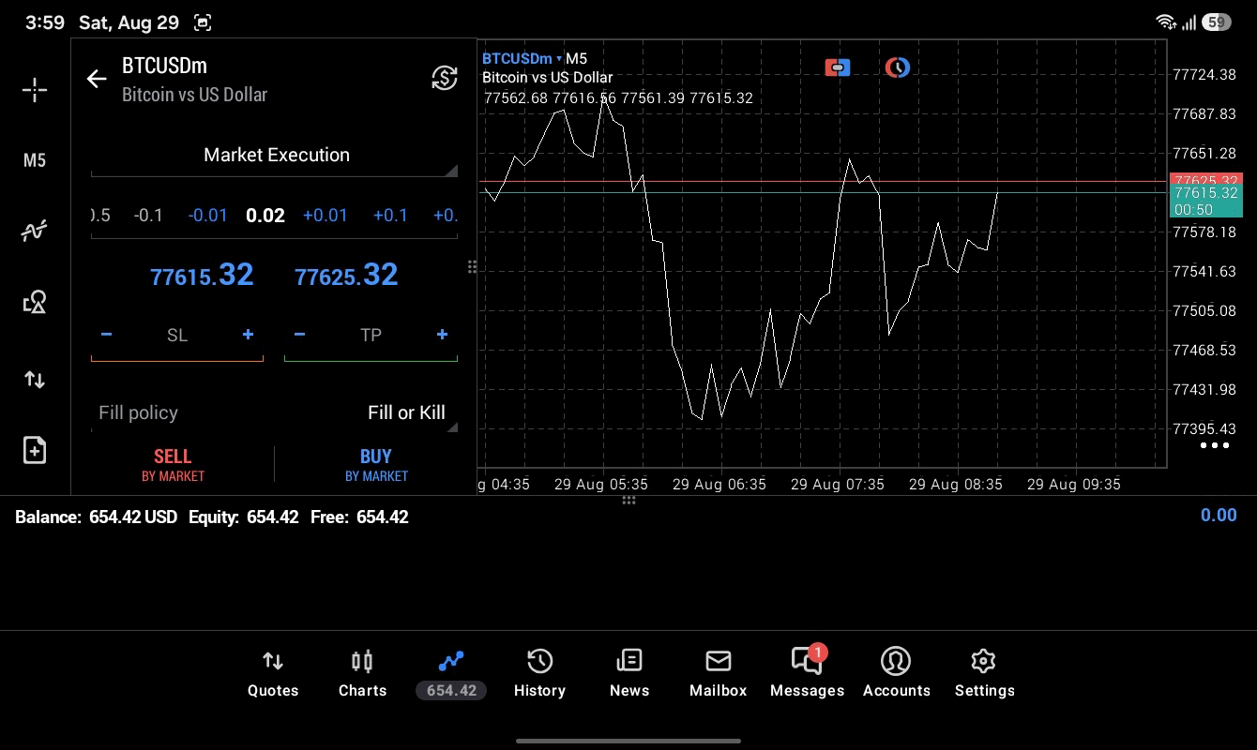Open the Trade tab showing 654.42
1257x750 pixels.
click(451, 674)
